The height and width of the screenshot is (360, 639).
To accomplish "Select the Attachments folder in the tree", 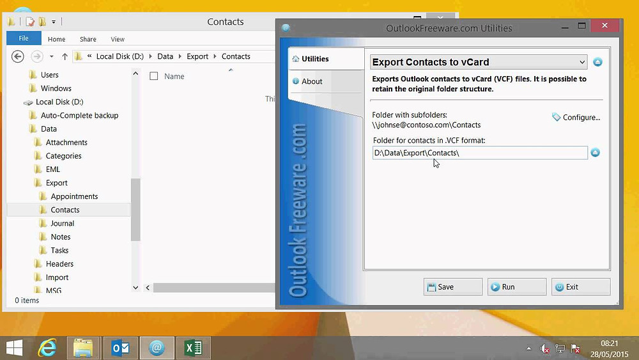I will click(66, 143).
